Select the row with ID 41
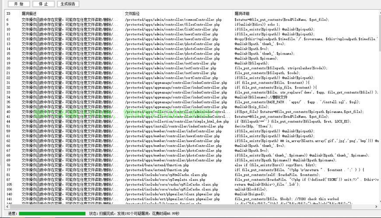 pyautogui.click(x=192, y=116)
